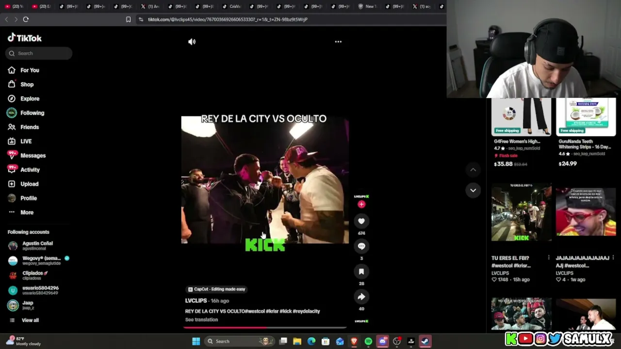Seek in the video progress bar

[x=265, y=327]
